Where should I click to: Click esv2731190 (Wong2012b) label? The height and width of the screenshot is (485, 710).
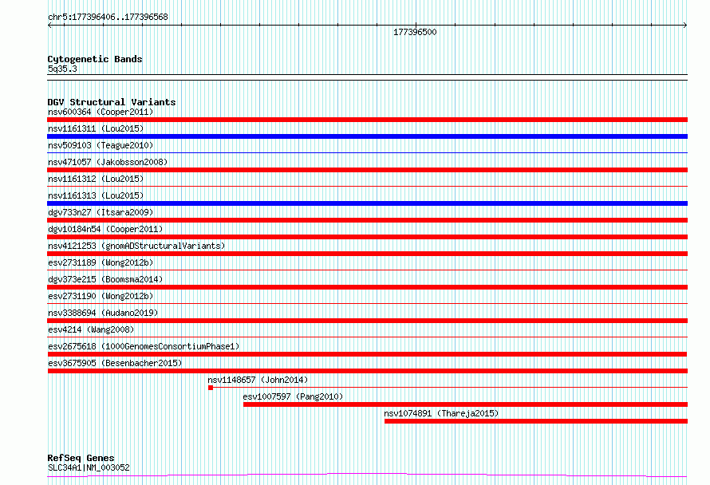click(x=101, y=296)
